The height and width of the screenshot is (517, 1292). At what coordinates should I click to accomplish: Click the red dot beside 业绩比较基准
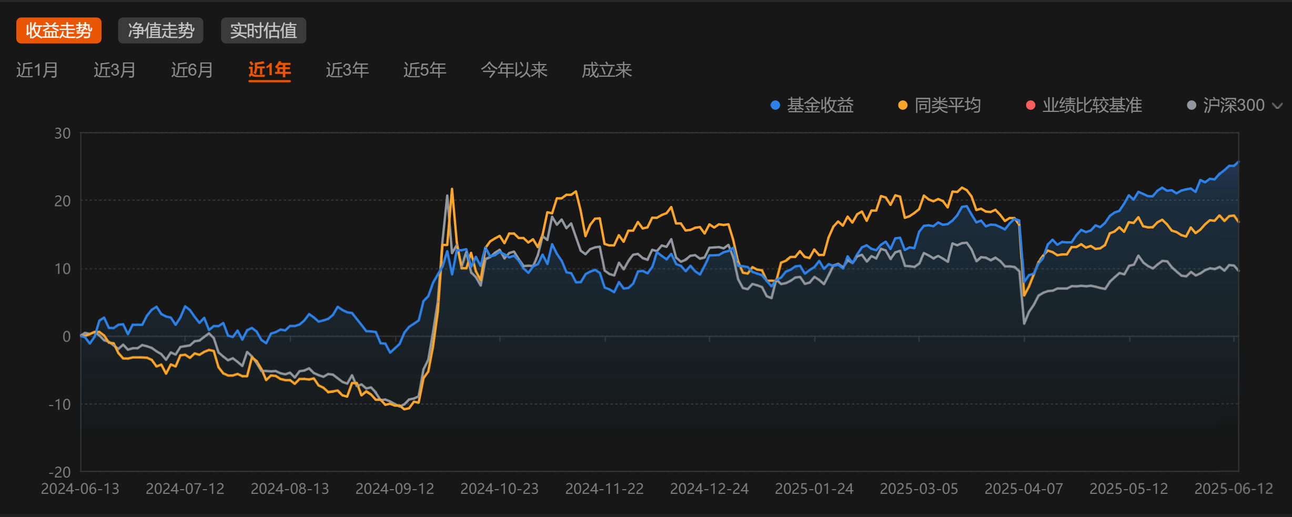tap(1031, 105)
